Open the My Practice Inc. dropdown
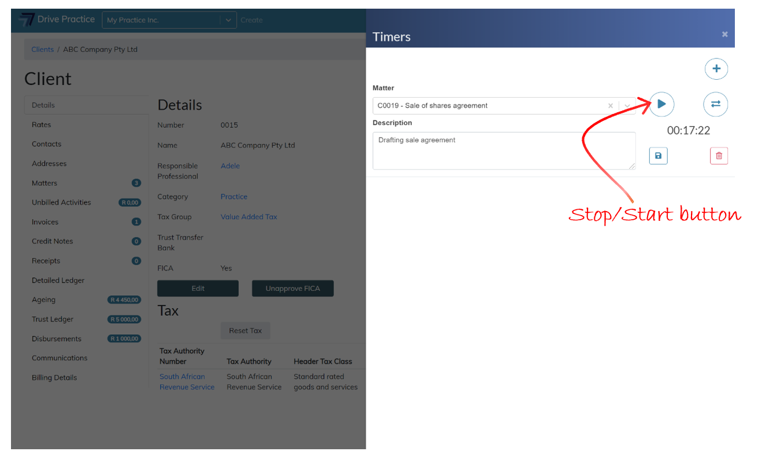 (169, 20)
